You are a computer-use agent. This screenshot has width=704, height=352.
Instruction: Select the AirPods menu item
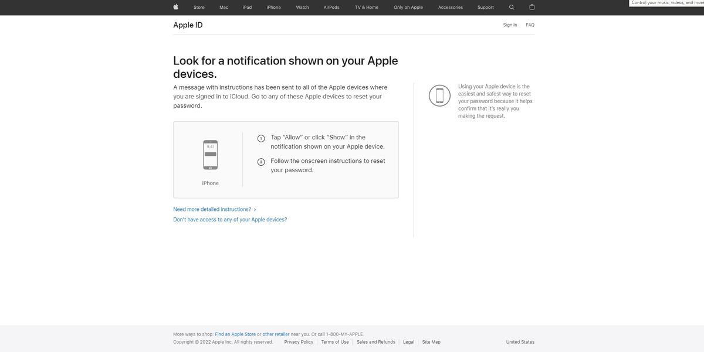(331, 6)
